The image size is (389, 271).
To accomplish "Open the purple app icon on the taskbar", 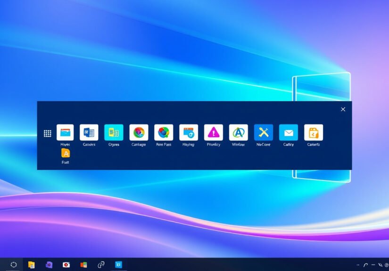I will [49, 265].
